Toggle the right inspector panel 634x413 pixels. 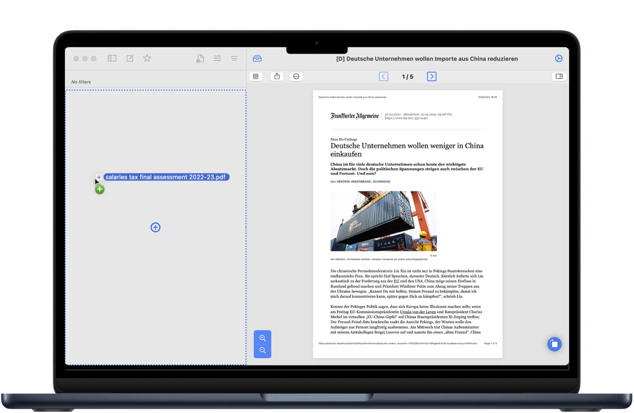click(x=559, y=76)
